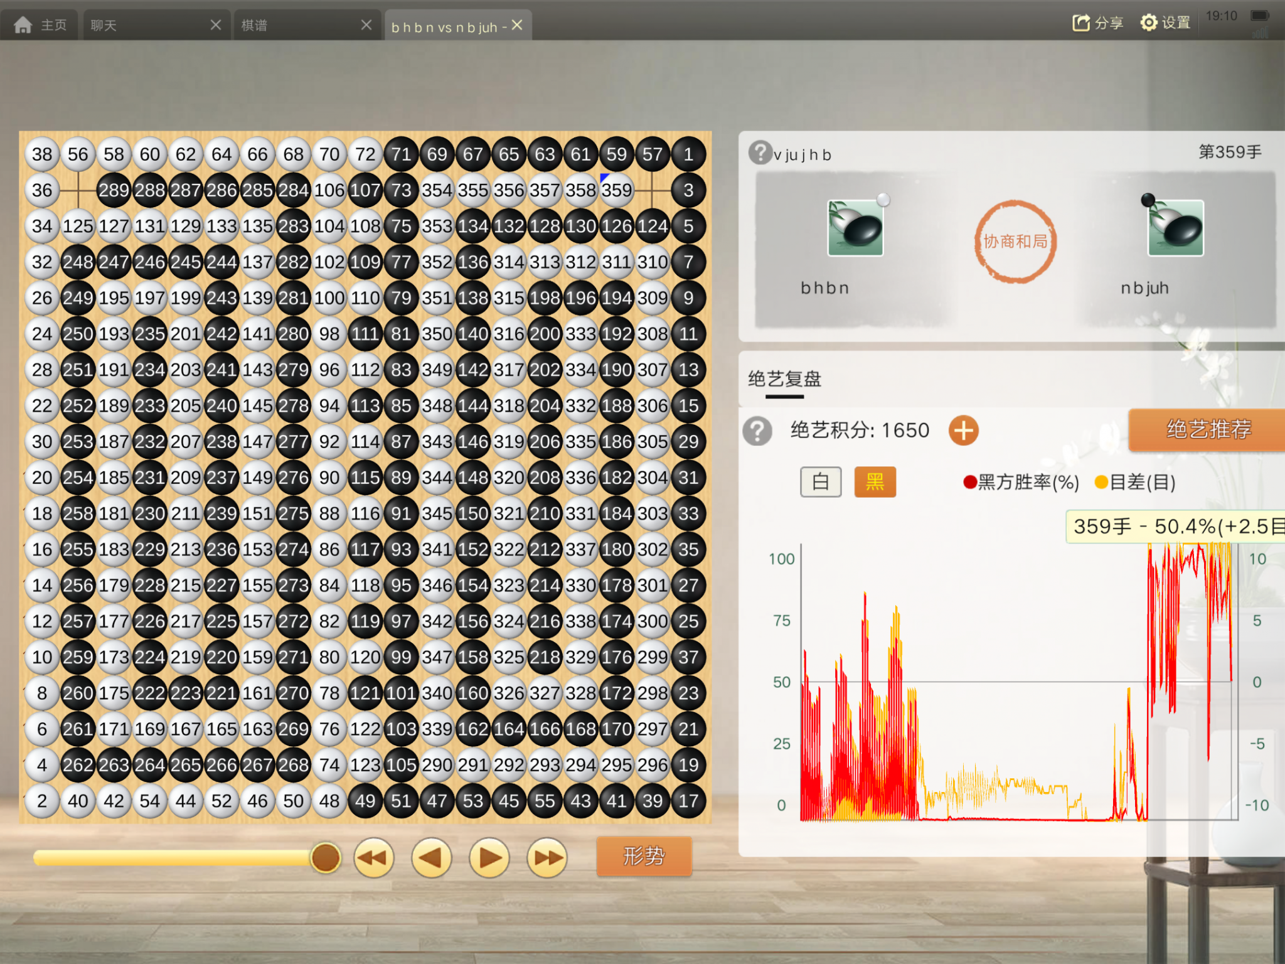Screen dimensions: 1285x964
Task: Select the bhbn vs nbjuh tab
Action: [x=458, y=25]
